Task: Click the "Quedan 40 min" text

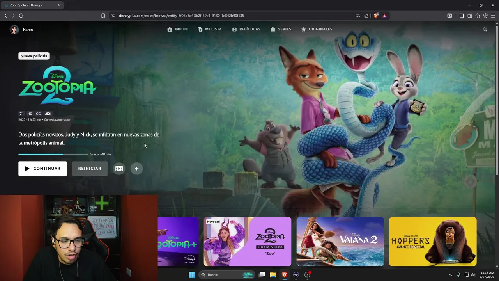Action: pos(100,154)
